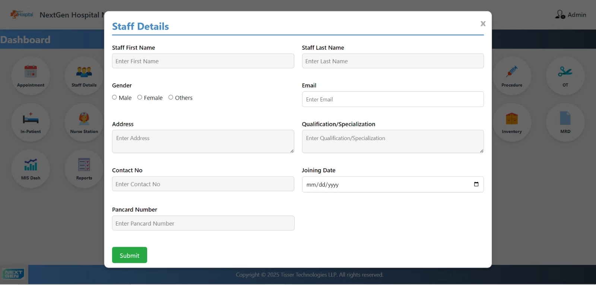Image resolution: width=596 pixels, height=285 pixels.
Task: Focus the Pancard Number field
Action: (203, 223)
